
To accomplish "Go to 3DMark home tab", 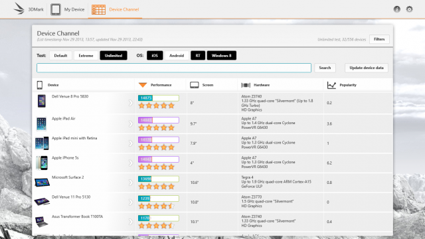I will [29, 9].
